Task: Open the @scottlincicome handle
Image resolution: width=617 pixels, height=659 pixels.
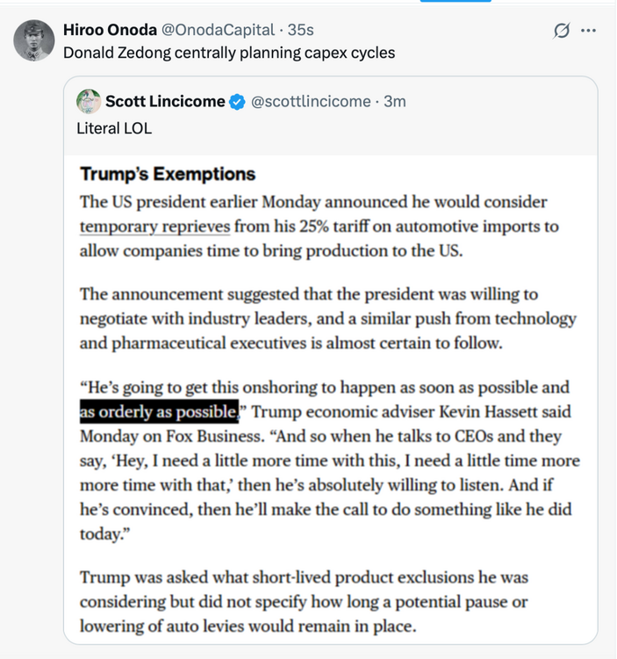Action: tap(311, 101)
